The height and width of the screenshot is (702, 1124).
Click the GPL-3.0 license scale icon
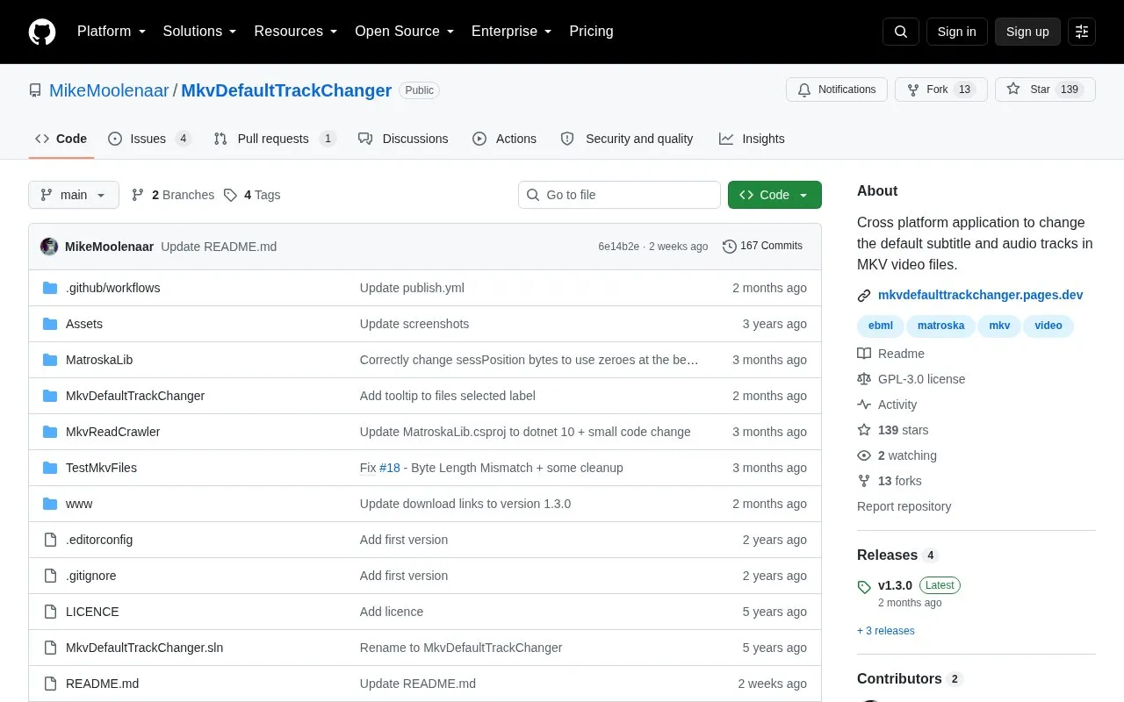click(x=864, y=379)
